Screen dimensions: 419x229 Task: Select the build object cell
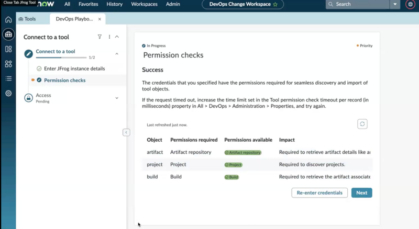(152, 177)
